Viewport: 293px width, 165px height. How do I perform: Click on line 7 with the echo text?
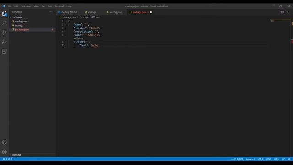click(89, 45)
